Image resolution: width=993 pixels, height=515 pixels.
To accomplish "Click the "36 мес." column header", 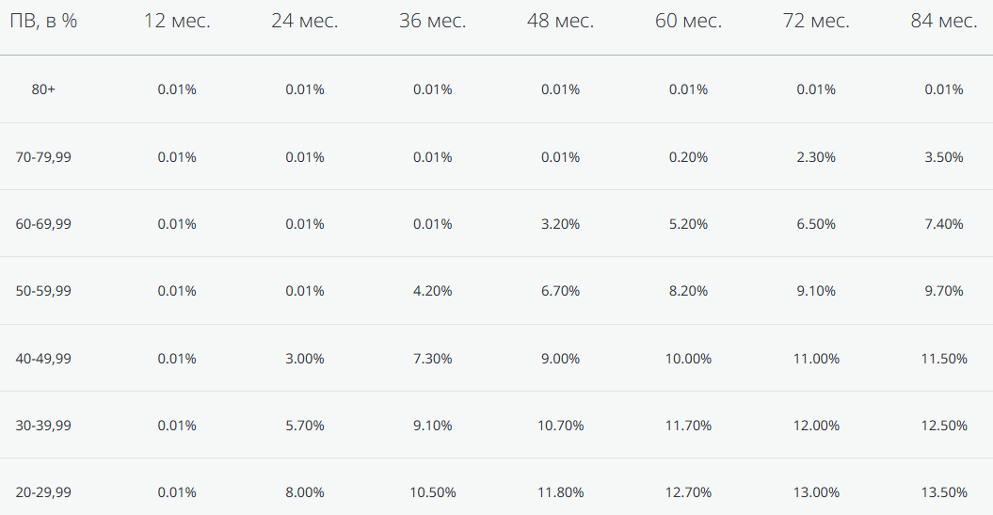I will tap(432, 21).
